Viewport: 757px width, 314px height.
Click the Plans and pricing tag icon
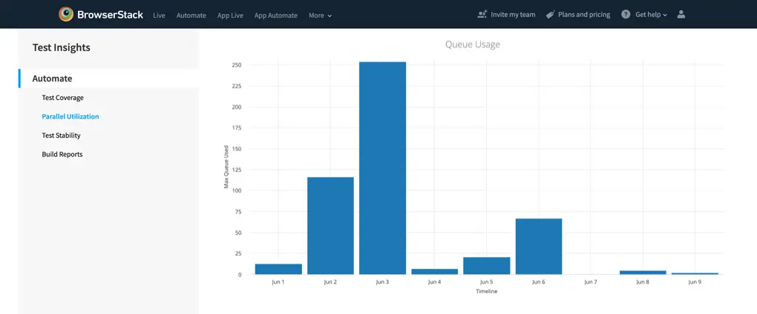(x=550, y=14)
